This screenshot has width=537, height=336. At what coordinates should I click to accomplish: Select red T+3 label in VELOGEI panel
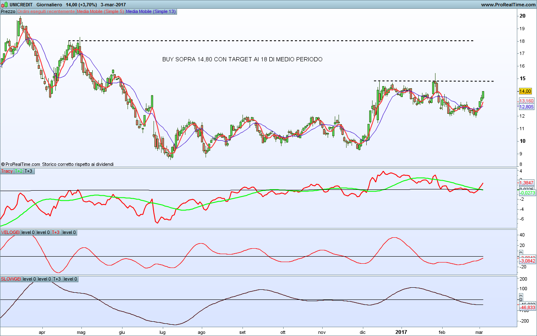[56, 232]
